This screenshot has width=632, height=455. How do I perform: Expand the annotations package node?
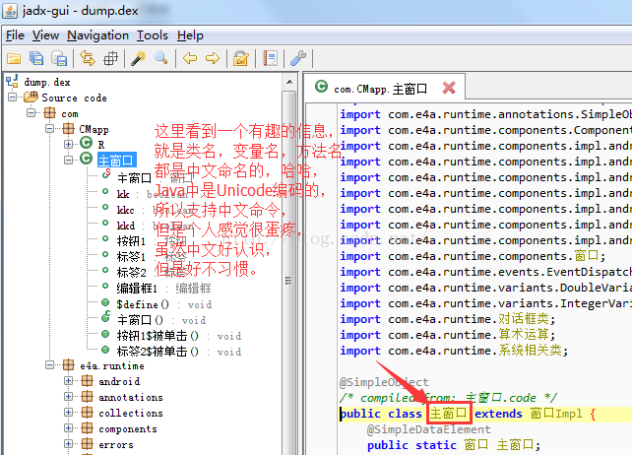pos(68,397)
